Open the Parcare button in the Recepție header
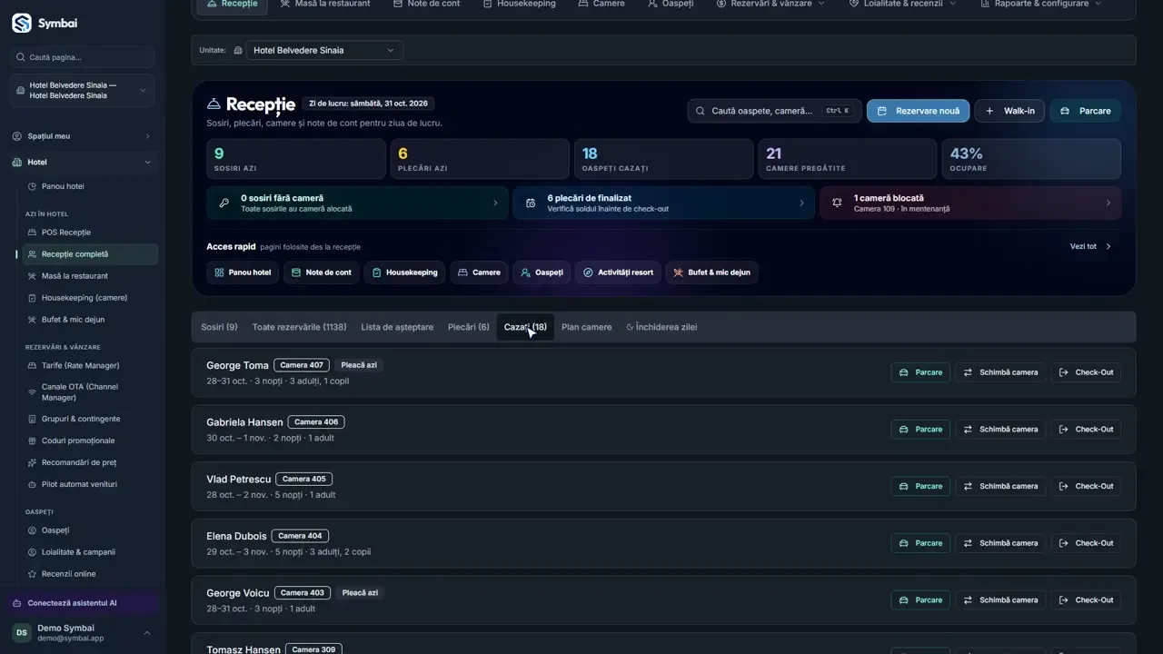Screen dimensions: 1163x654 [1086, 111]
